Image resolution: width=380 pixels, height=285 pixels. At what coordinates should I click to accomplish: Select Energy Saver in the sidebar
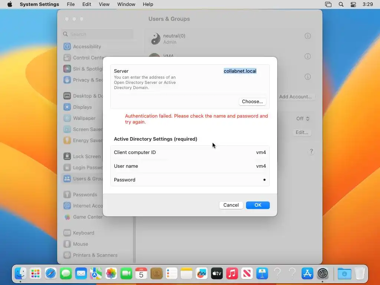(83, 141)
